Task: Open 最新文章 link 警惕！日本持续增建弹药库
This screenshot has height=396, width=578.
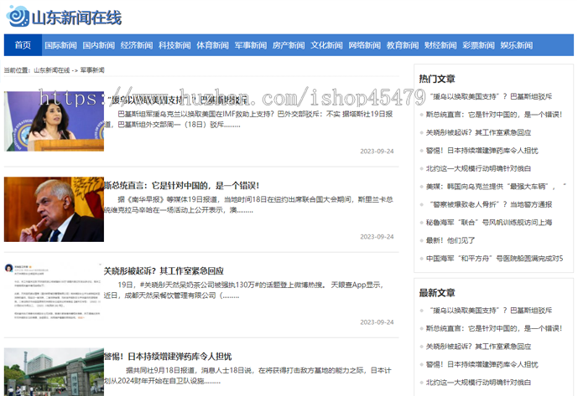Action: (x=482, y=365)
